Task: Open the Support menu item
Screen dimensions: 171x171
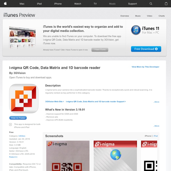Action: [x=133, y=4]
